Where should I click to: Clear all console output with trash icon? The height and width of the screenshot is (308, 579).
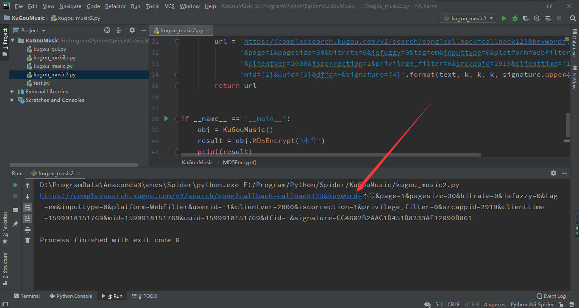pyautogui.click(x=28, y=241)
